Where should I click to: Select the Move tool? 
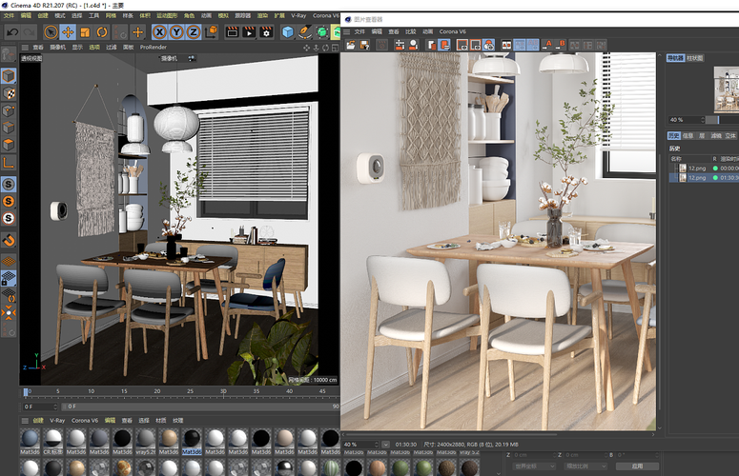tap(68, 31)
